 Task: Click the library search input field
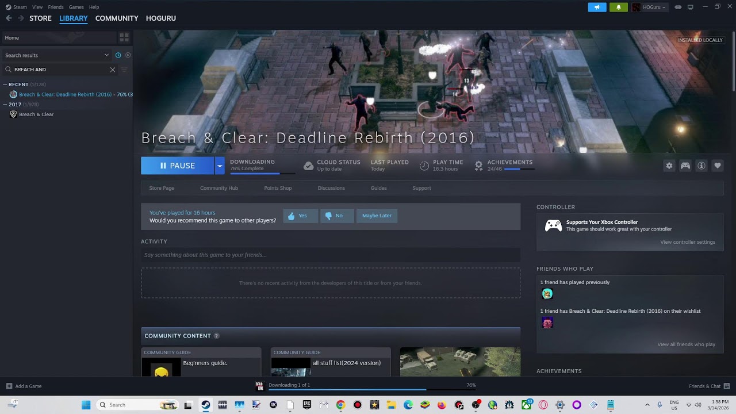60,70
